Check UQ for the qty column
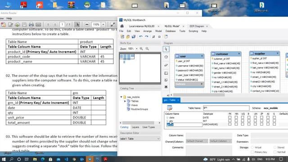 [x=243, y=121]
